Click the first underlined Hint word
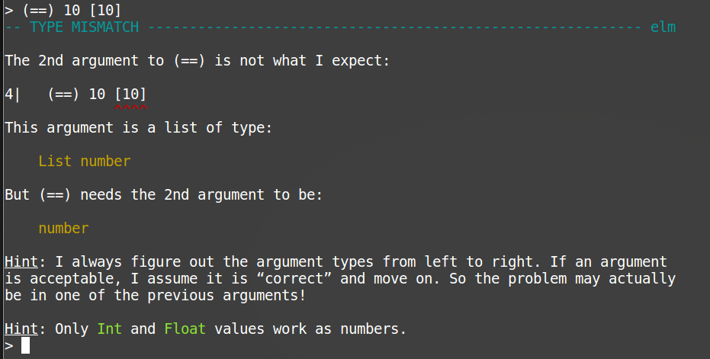Viewport: 710px width, 359px height. [21, 261]
